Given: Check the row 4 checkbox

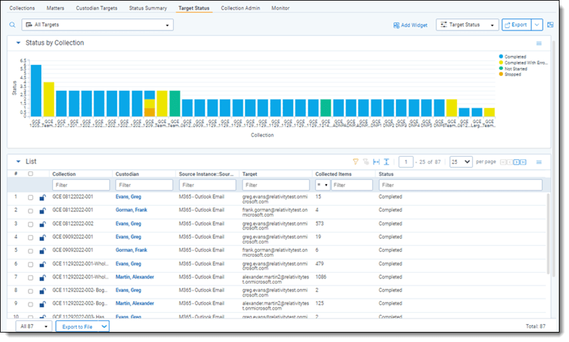Looking at the screenshot, I should 30,238.
